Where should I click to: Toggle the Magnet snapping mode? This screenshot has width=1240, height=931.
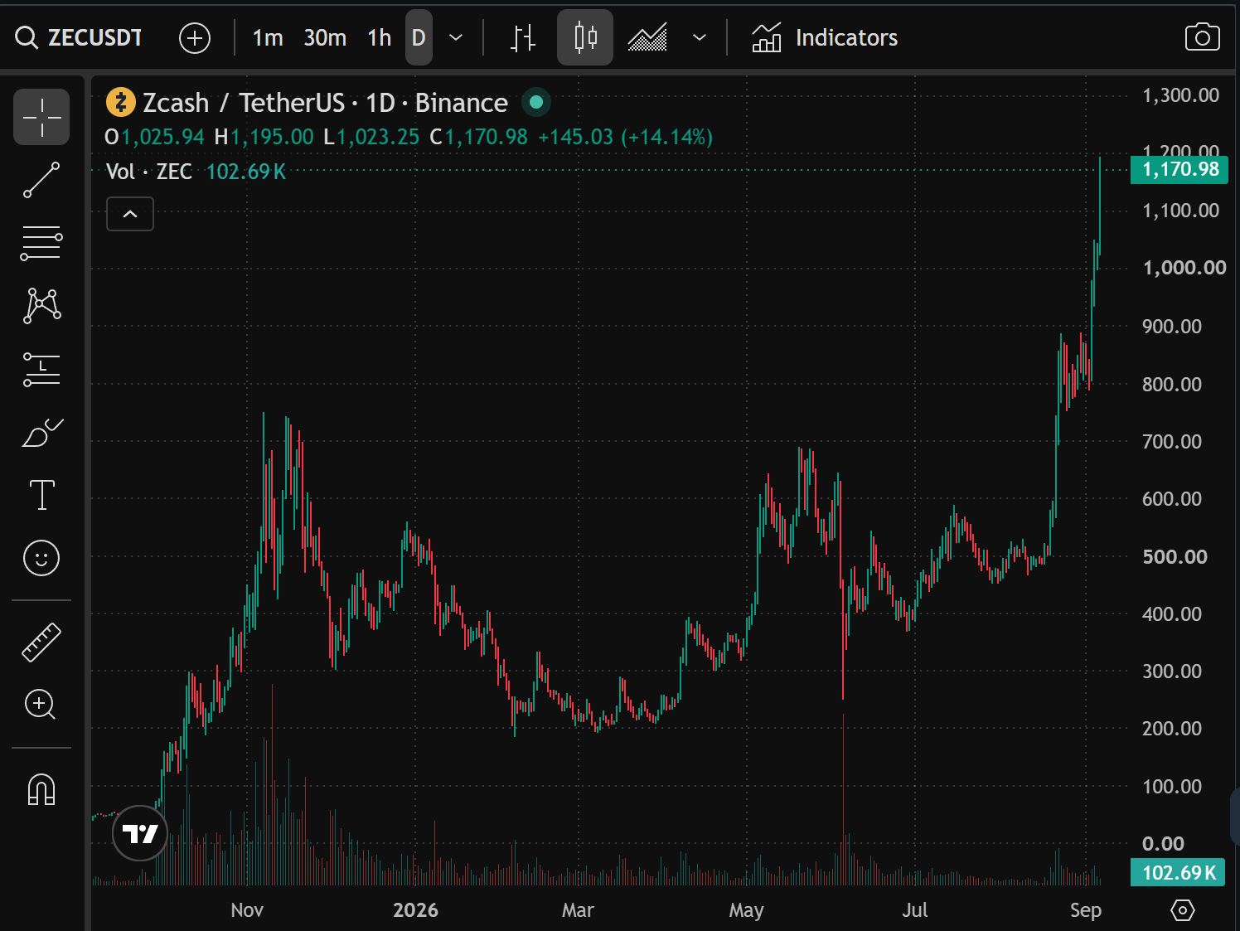[41, 790]
